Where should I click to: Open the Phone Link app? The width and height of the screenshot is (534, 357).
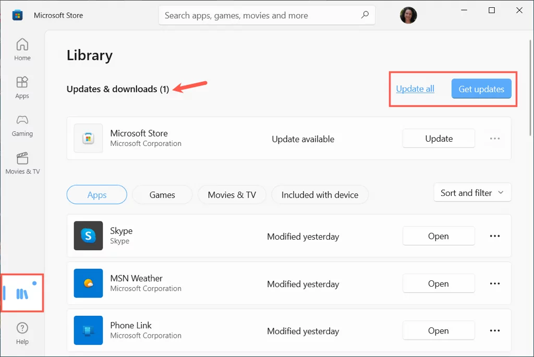[x=439, y=330]
